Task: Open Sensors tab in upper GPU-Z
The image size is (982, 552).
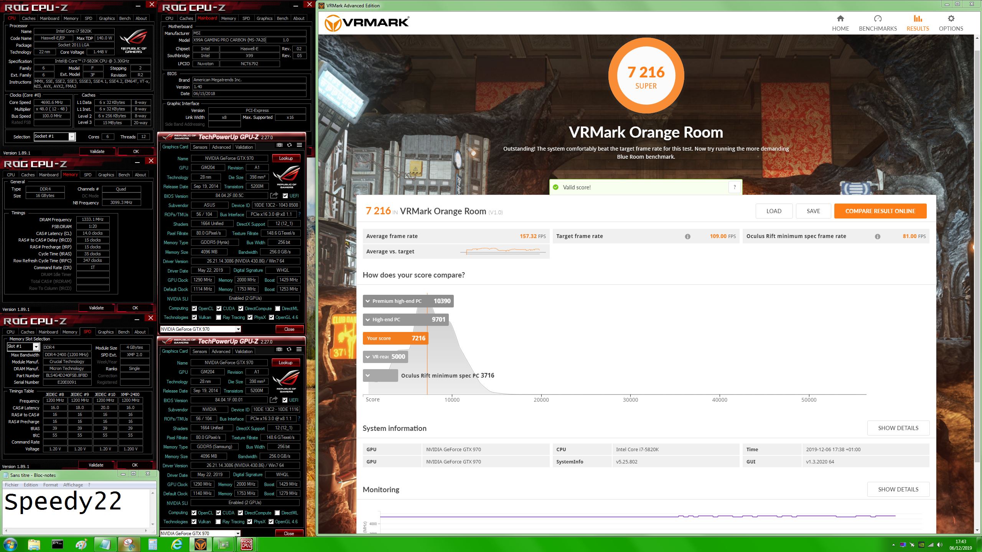Action: pyautogui.click(x=200, y=147)
